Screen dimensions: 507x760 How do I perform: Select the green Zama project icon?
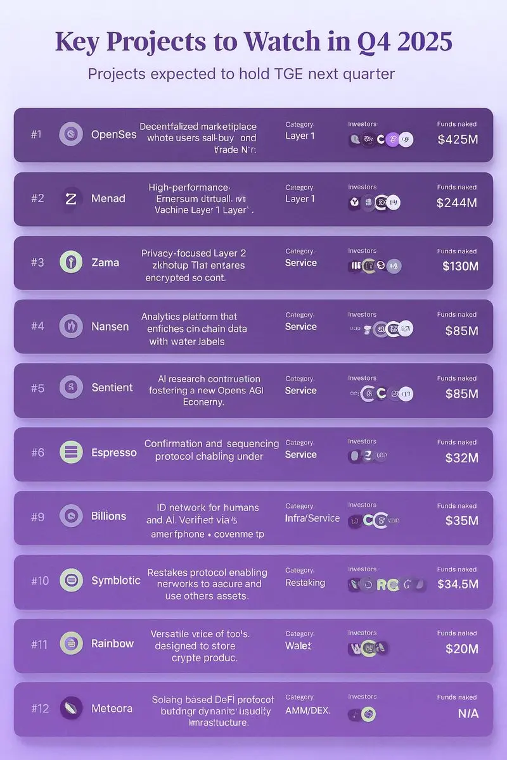[71, 262]
